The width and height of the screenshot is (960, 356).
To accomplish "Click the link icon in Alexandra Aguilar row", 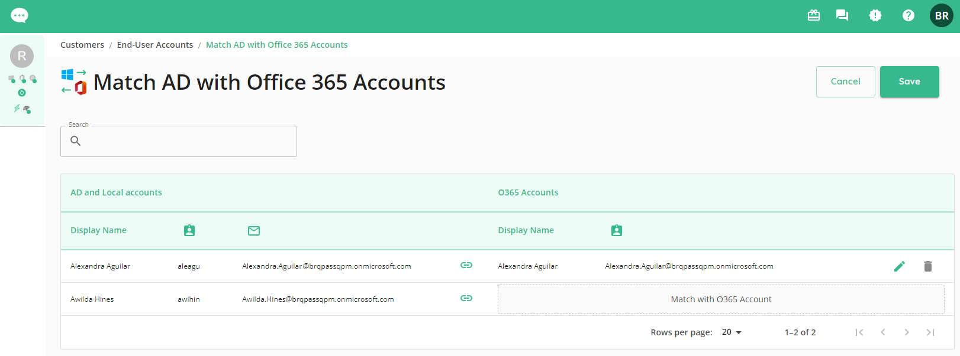I will (466, 265).
